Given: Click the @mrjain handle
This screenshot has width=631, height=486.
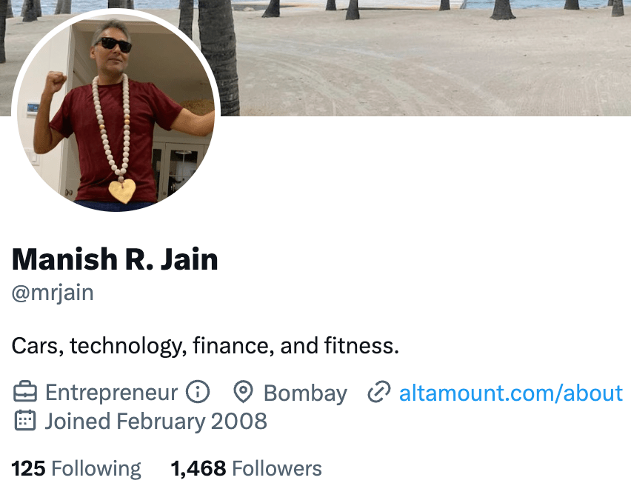Looking at the screenshot, I should click(x=53, y=293).
